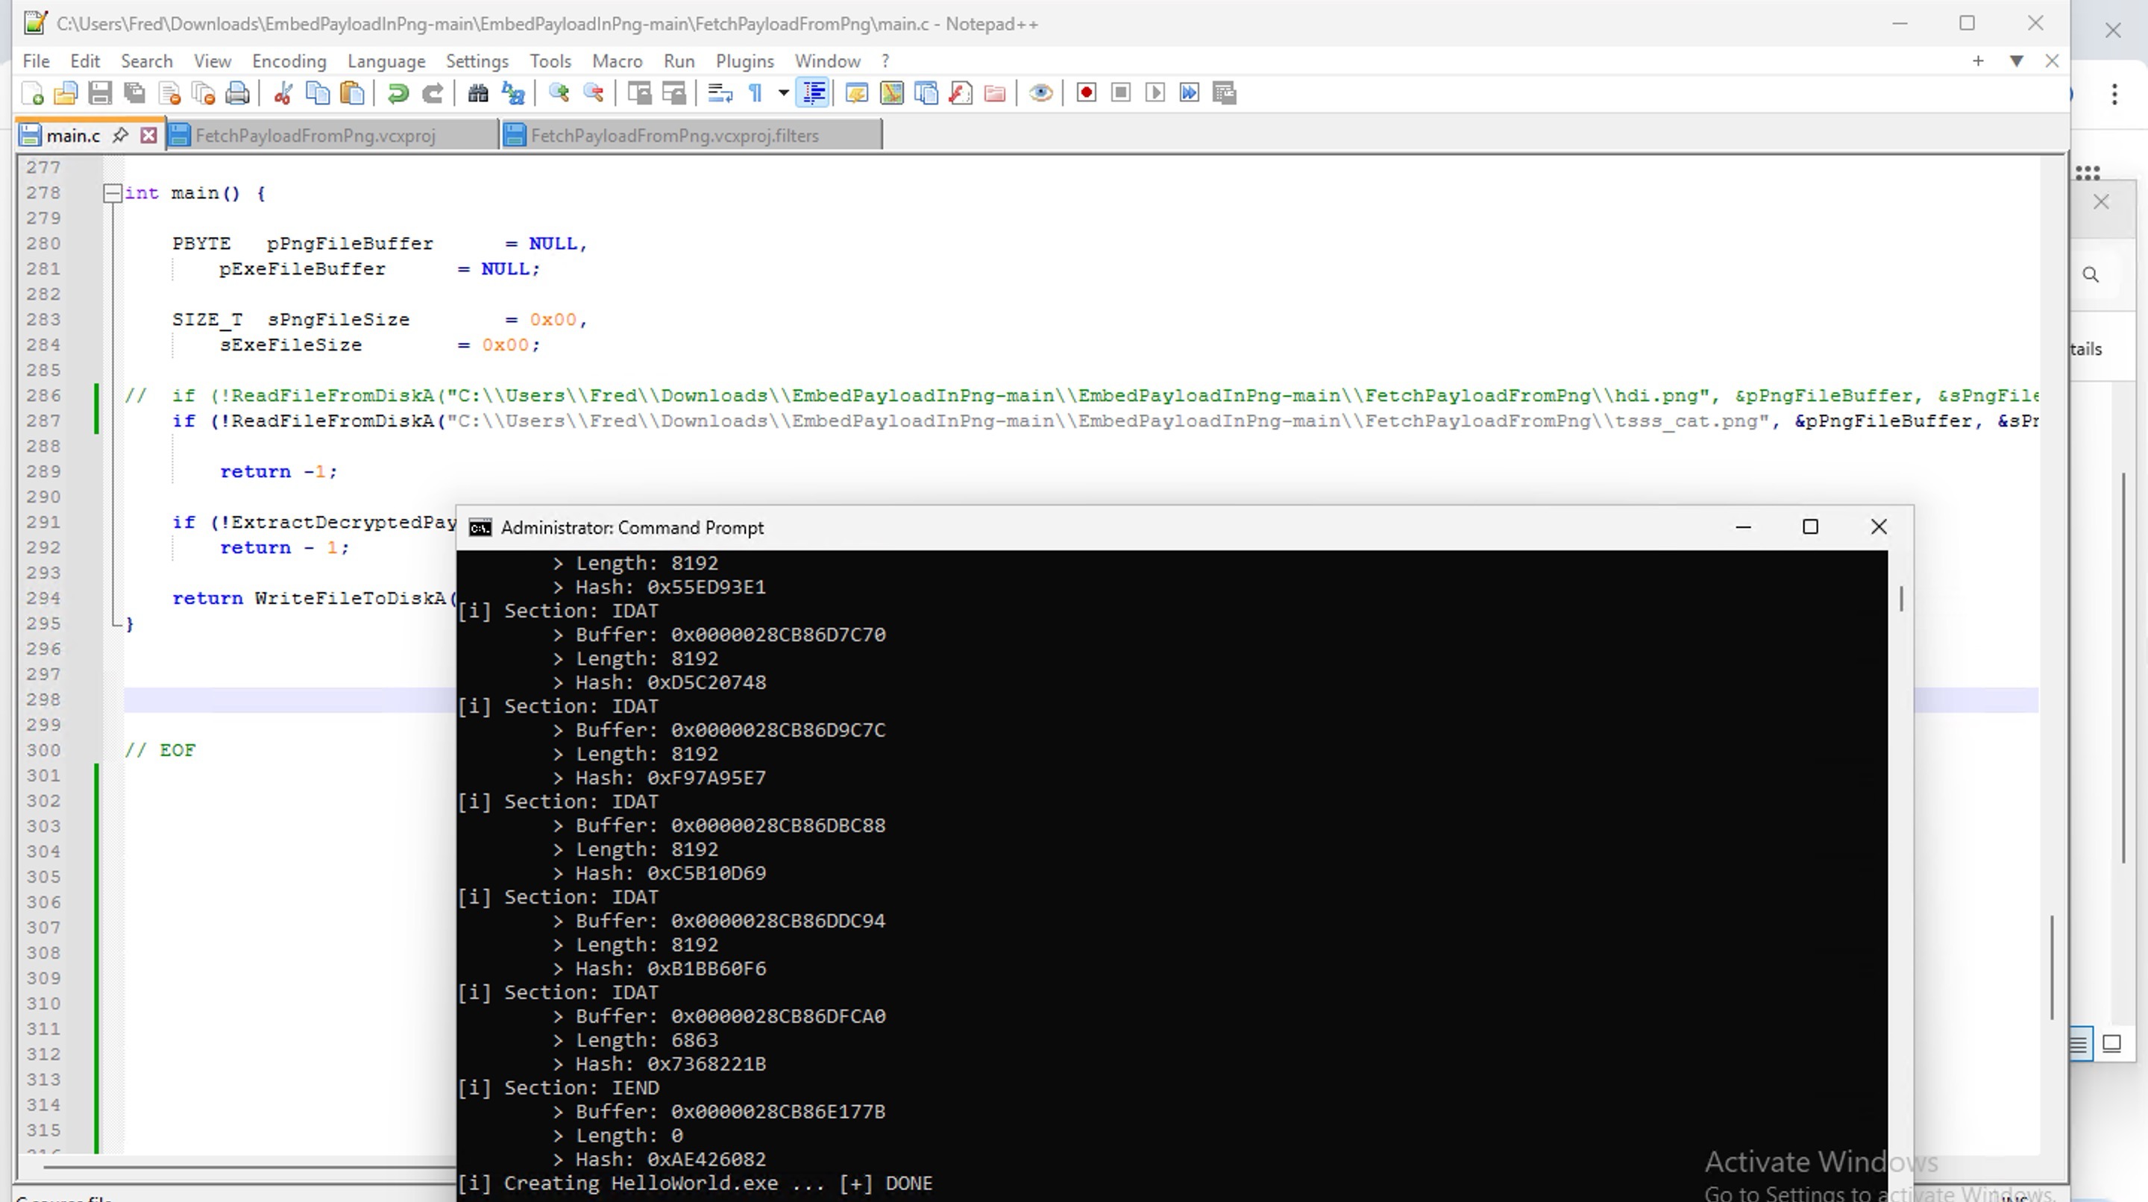The height and width of the screenshot is (1202, 2148).
Task: Open the Plugins menu
Action: pos(744,61)
